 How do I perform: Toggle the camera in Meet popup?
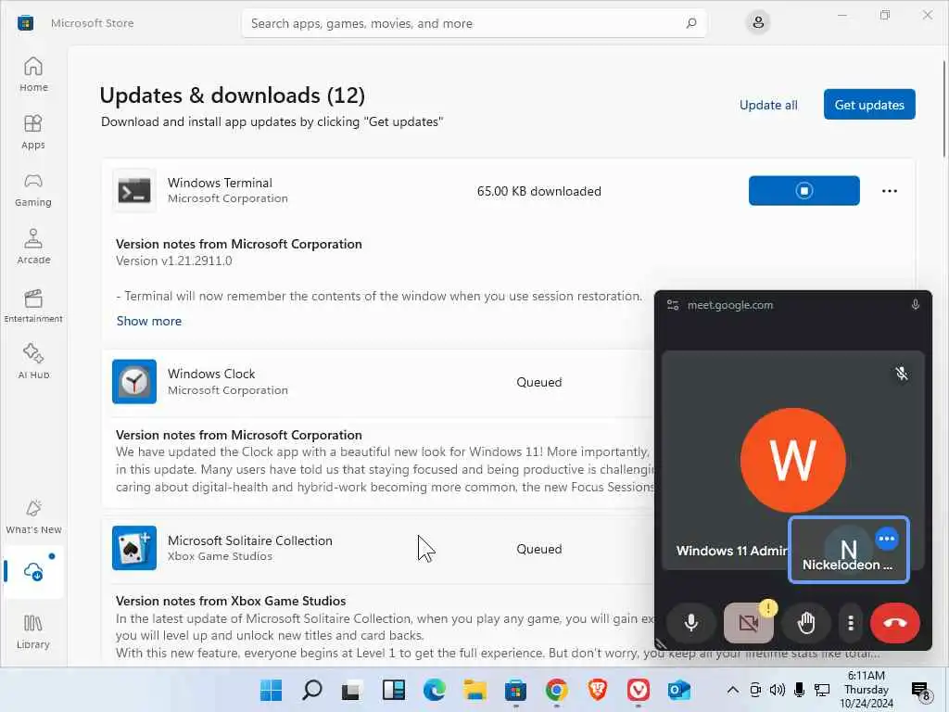(x=749, y=622)
